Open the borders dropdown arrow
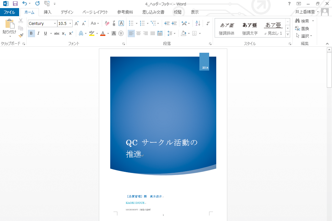The height and width of the screenshot is (221, 332). tap(200, 33)
